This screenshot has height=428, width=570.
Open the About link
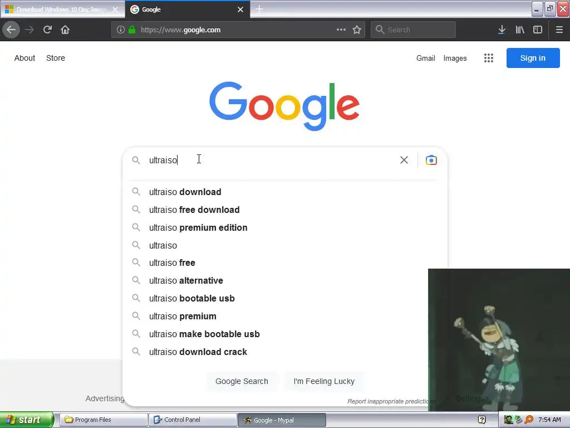coord(24,58)
